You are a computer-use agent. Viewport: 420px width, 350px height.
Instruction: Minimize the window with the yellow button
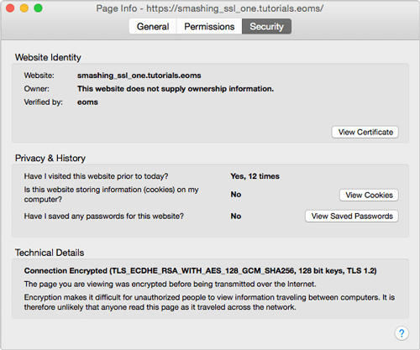click(x=24, y=8)
